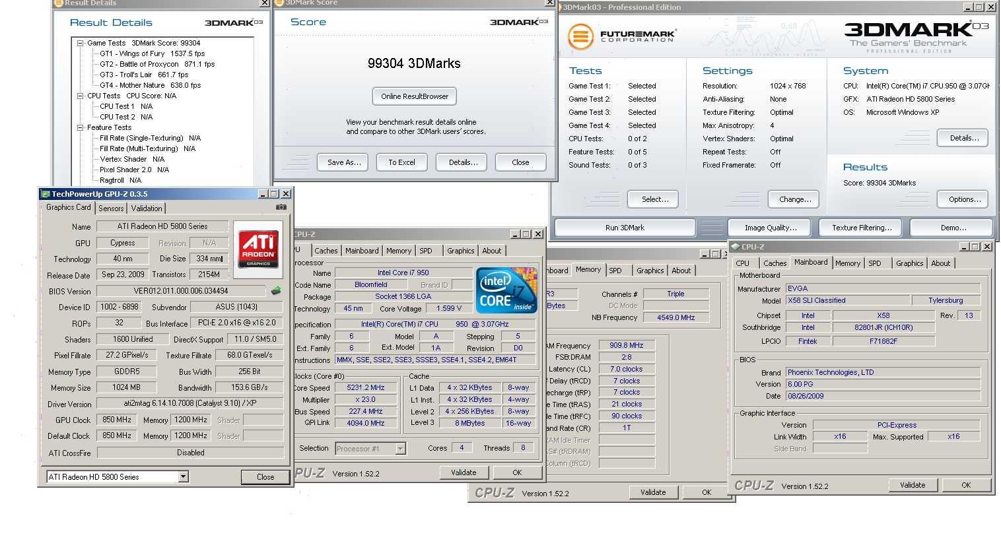Open Graphics tab in the EVGA Mainboard CPU-Z window

pos(909,263)
